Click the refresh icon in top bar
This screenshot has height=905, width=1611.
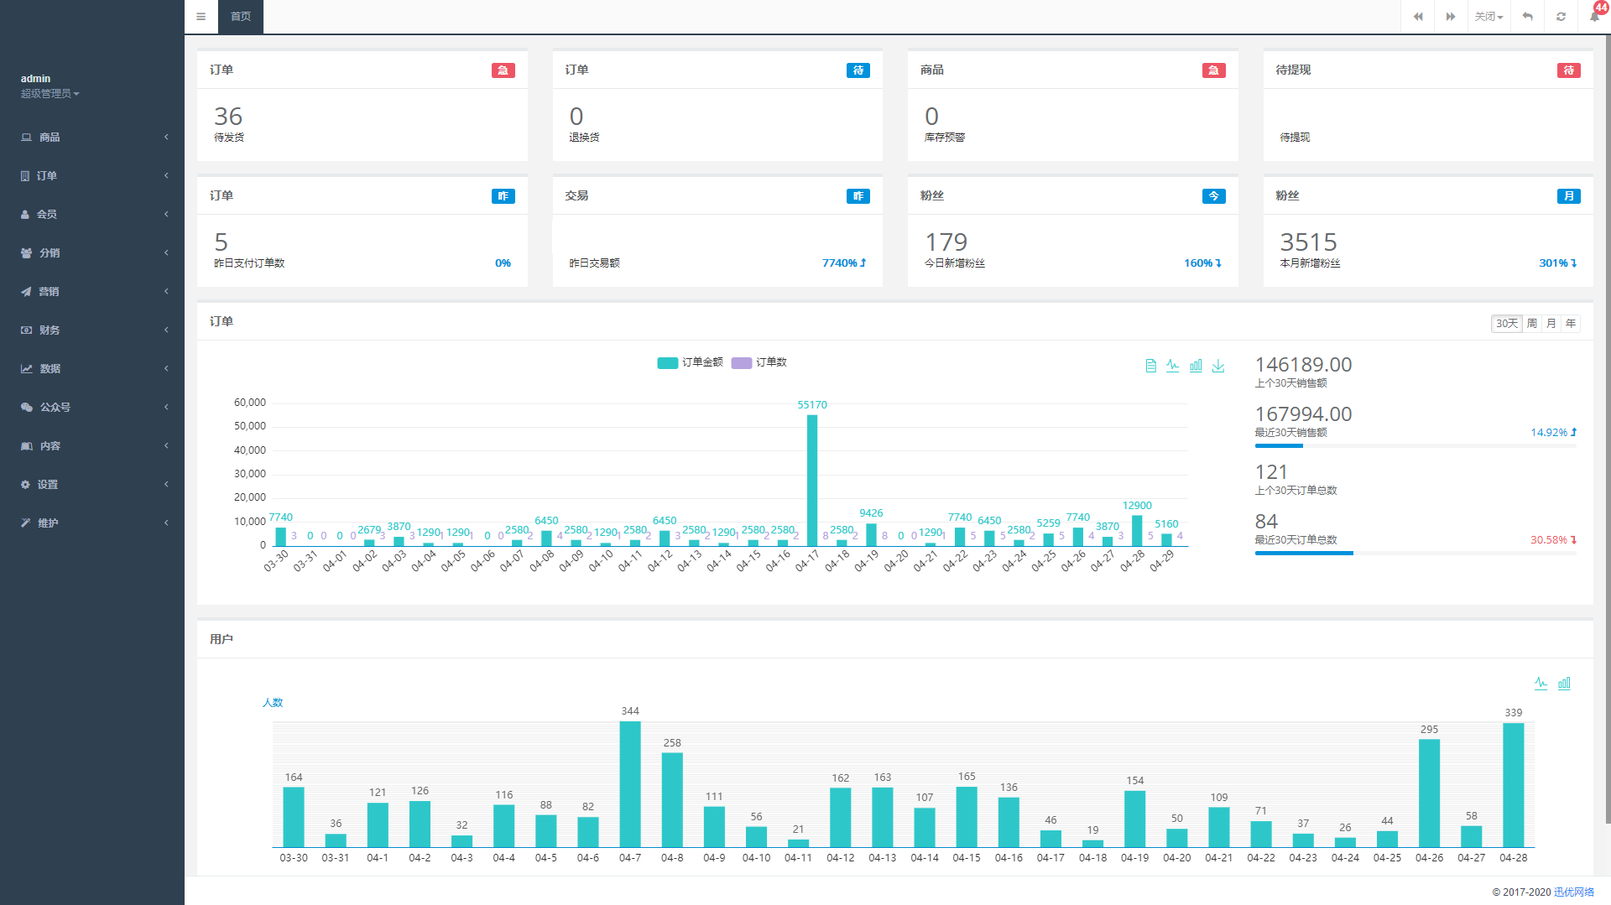click(x=1561, y=17)
